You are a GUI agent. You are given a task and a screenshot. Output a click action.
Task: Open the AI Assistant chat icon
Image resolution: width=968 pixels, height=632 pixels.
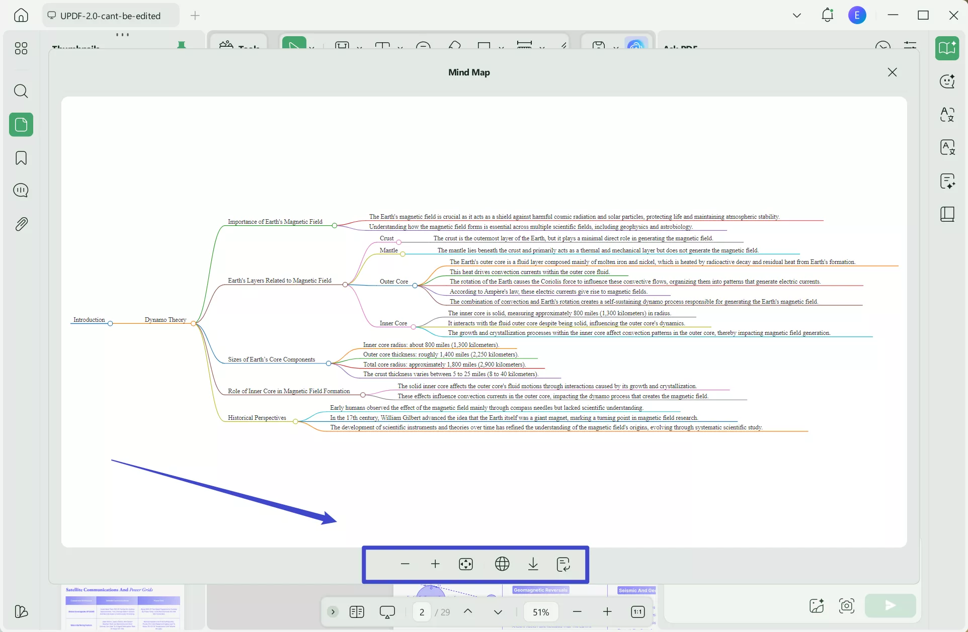[x=948, y=81]
